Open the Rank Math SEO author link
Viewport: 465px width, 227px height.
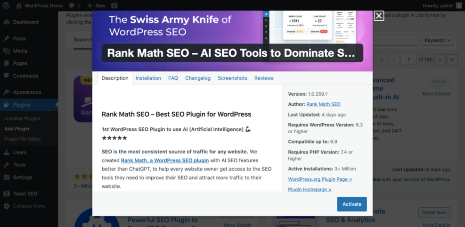(323, 104)
